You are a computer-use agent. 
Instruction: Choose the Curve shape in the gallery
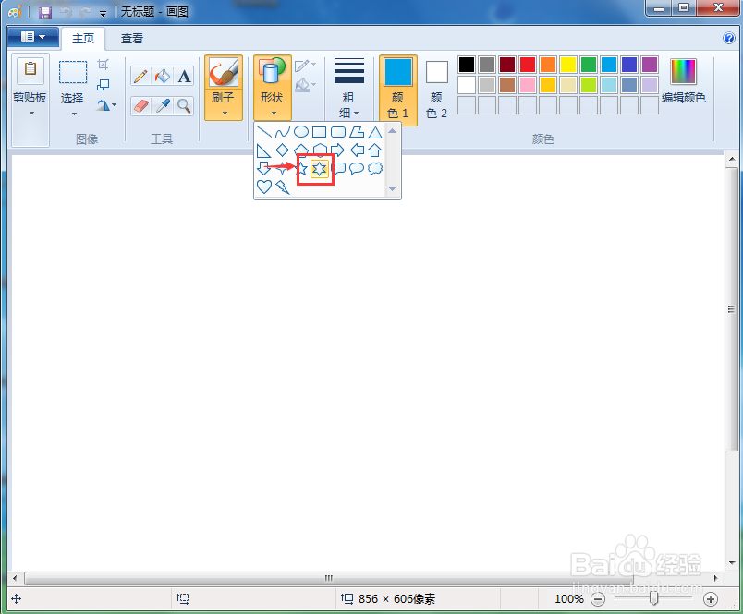point(283,132)
